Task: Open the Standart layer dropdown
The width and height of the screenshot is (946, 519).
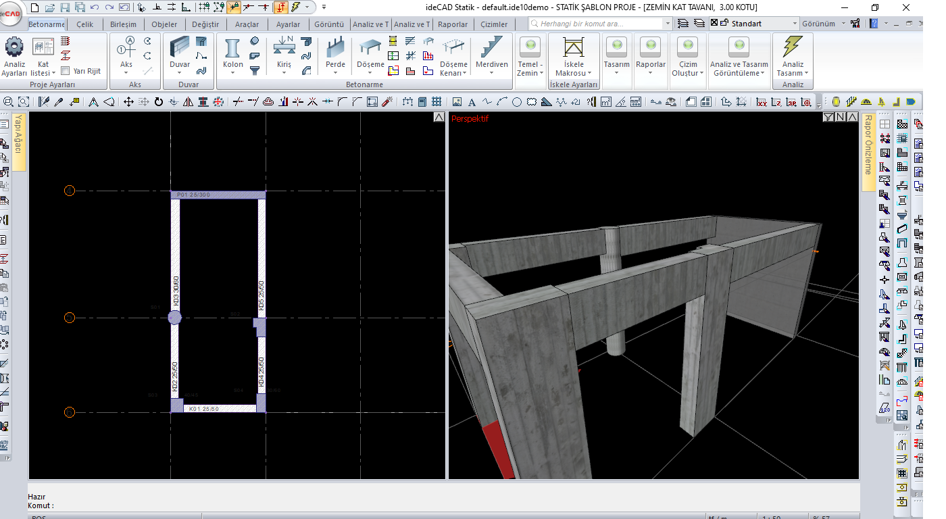Action: click(795, 23)
